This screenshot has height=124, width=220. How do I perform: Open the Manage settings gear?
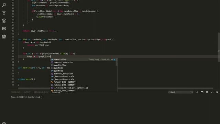pos(4,123)
